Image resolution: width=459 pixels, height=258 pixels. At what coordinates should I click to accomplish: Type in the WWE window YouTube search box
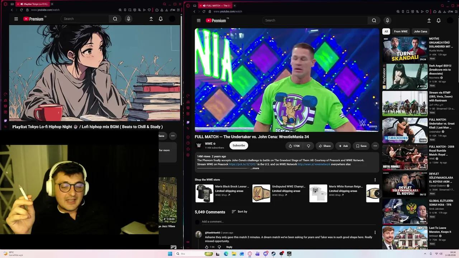[x=315, y=20]
